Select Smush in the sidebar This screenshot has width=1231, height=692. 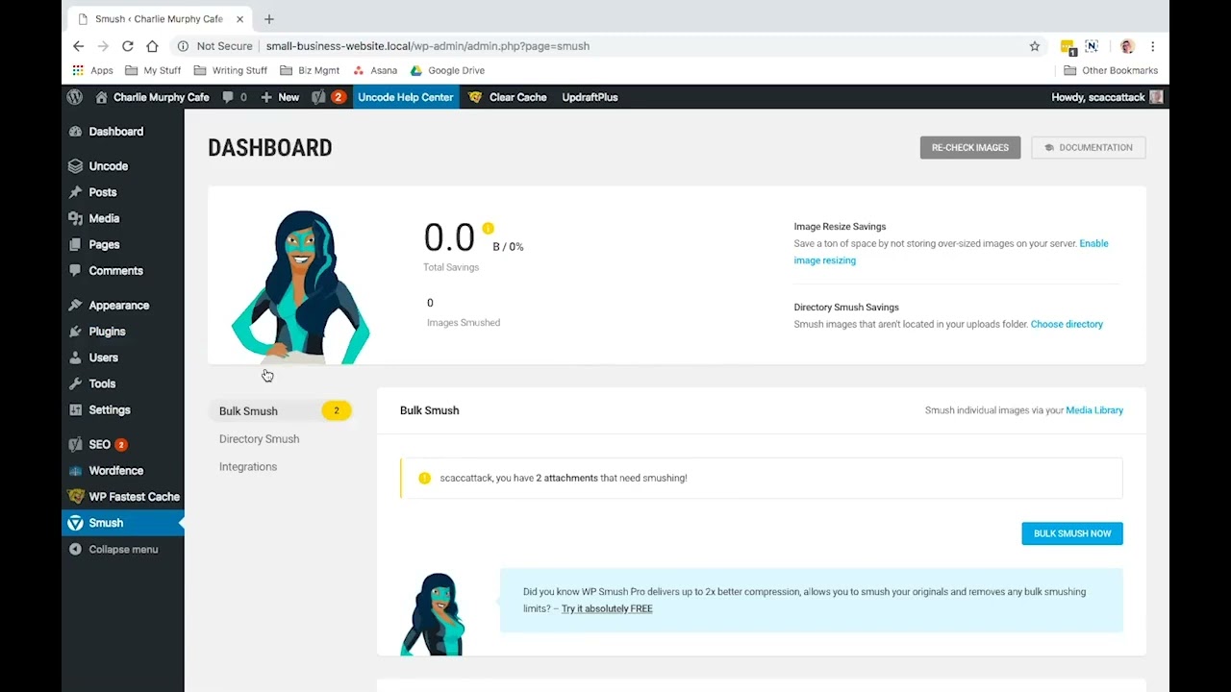click(x=122, y=523)
